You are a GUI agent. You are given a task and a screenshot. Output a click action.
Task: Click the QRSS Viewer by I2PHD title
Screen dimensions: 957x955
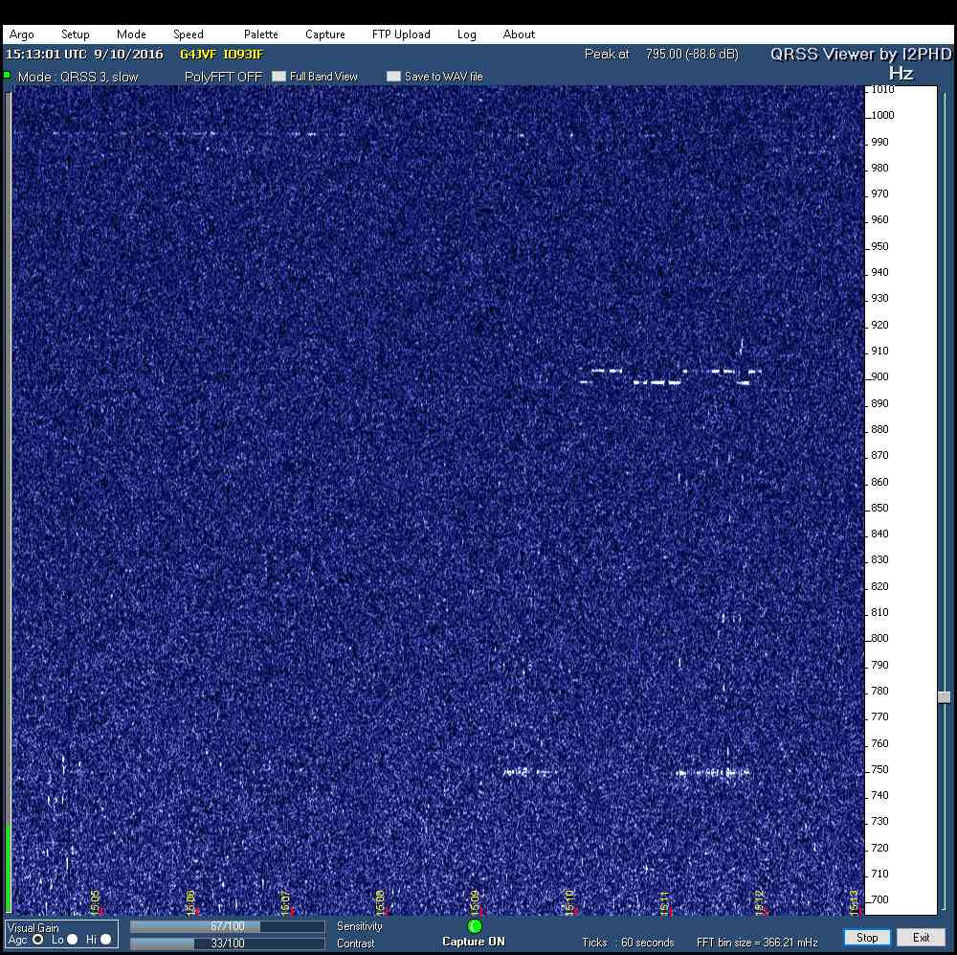coord(860,54)
